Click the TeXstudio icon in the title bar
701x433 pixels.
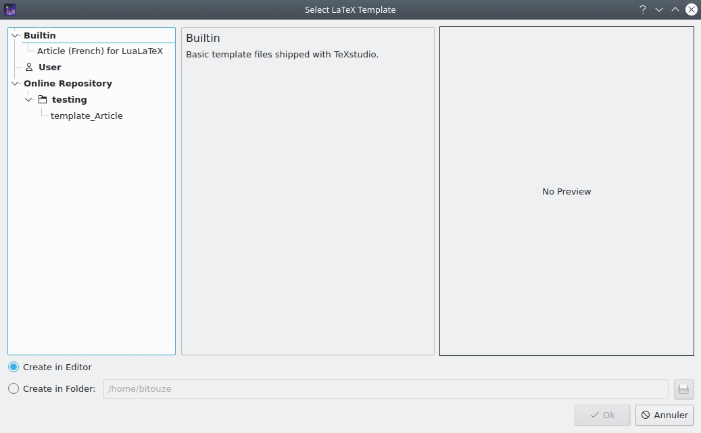(x=9, y=9)
